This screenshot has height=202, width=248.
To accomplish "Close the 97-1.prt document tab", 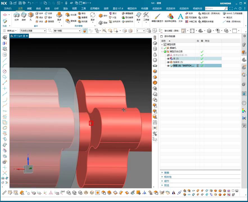I will pyautogui.click(x=27, y=36).
